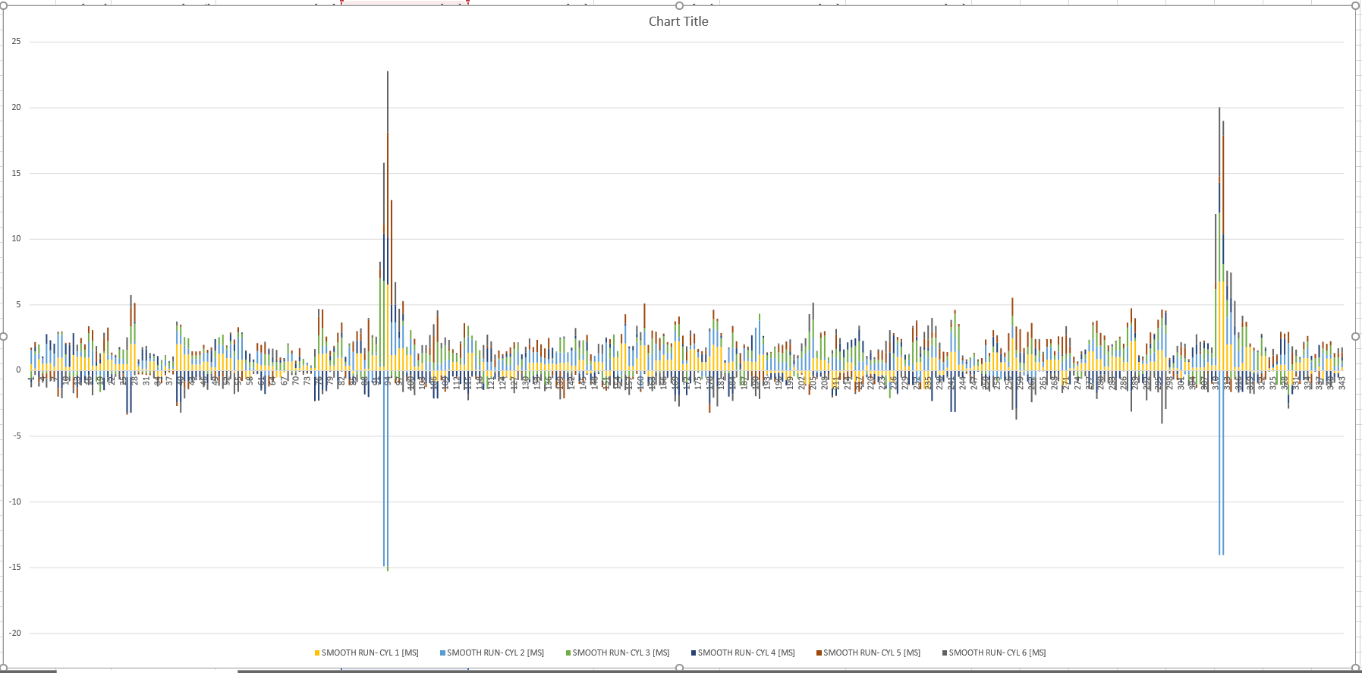Click the top-center chart resize handle

coord(679,6)
